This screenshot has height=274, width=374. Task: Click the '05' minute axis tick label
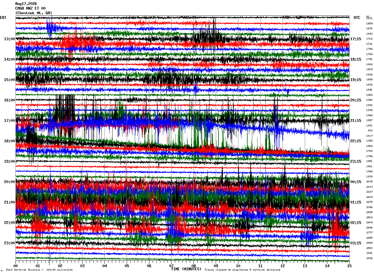click(127, 266)
